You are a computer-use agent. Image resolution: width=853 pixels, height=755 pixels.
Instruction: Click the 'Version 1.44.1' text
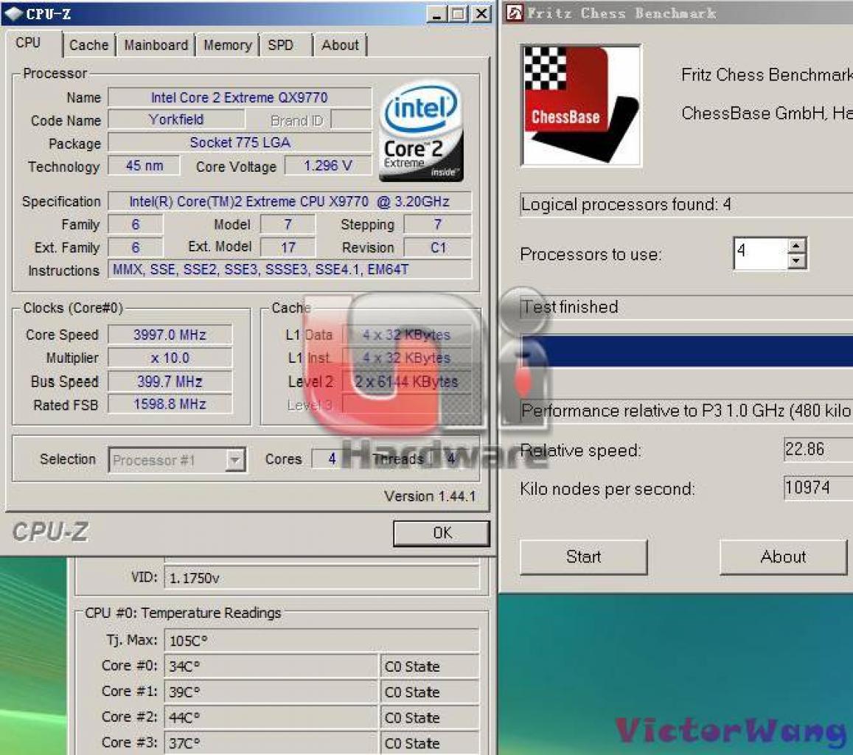[430, 496]
